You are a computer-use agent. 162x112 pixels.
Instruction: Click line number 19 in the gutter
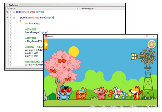(10, 65)
